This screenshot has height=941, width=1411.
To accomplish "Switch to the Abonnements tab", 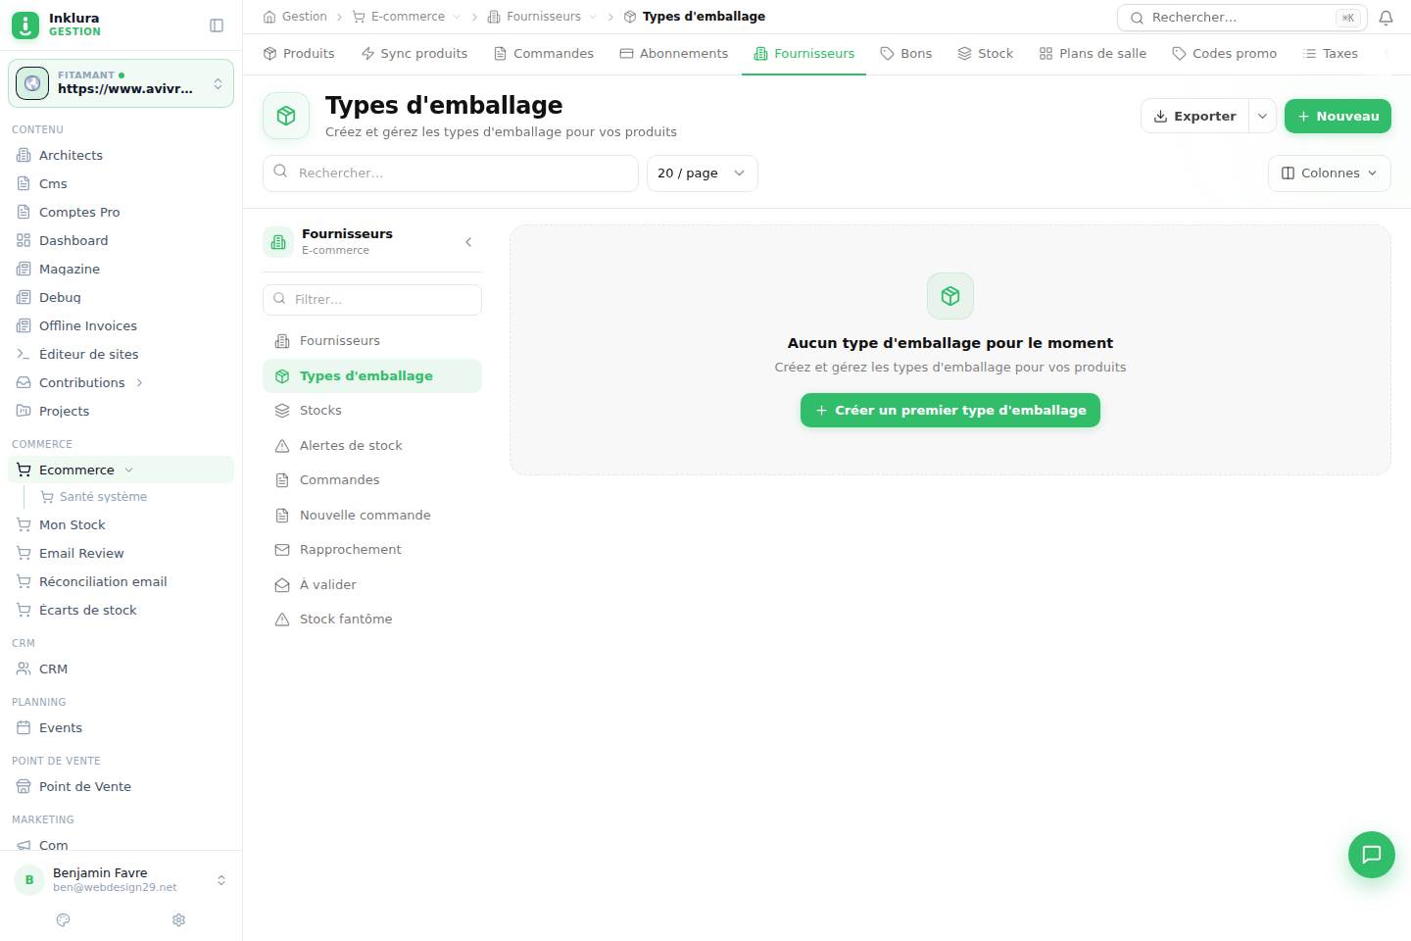I will pos(673,53).
